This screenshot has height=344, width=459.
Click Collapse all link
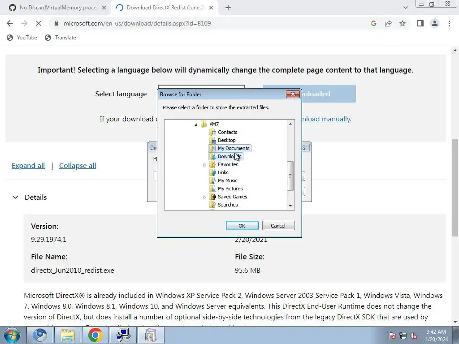click(x=78, y=166)
